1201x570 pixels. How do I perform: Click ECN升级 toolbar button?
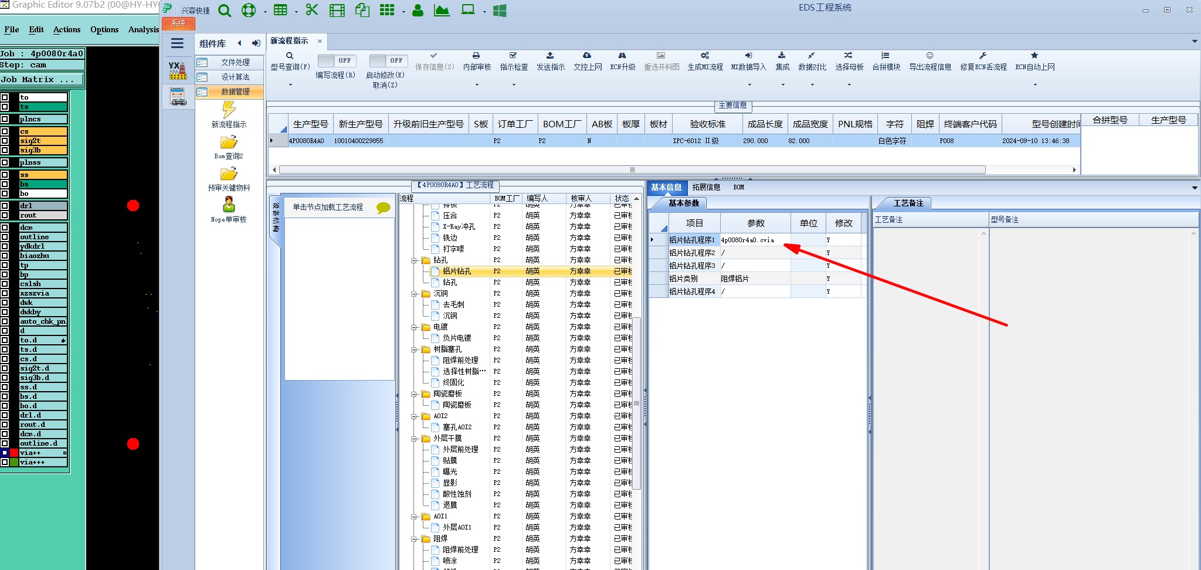click(x=623, y=62)
